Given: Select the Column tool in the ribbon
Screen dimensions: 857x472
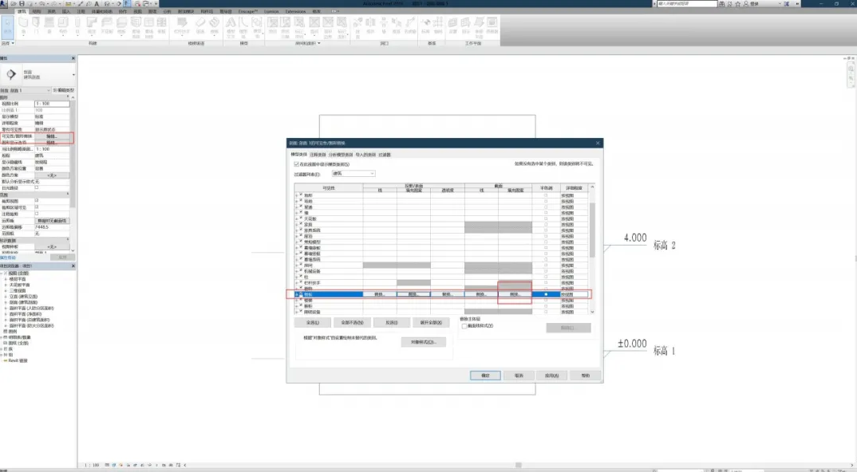Looking at the screenshot, I should tap(77, 26).
